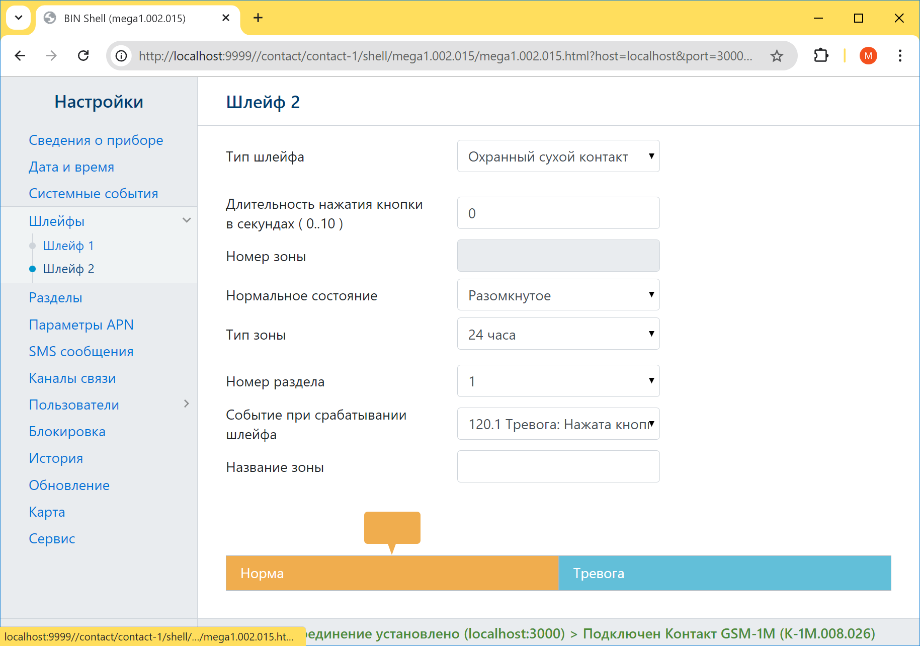Open the Сведения о приборе page
Screen dimensions: 920x646
96,140
